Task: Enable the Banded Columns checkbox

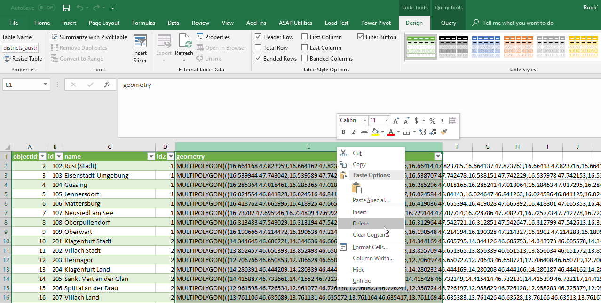Action: pyautogui.click(x=305, y=59)
